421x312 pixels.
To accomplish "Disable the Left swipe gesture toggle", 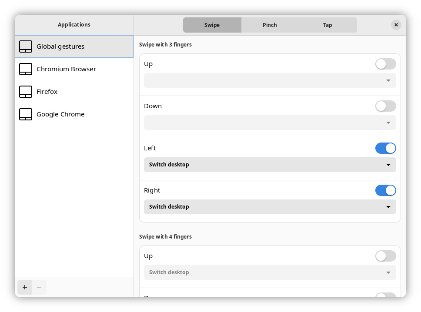I will 385,148.
